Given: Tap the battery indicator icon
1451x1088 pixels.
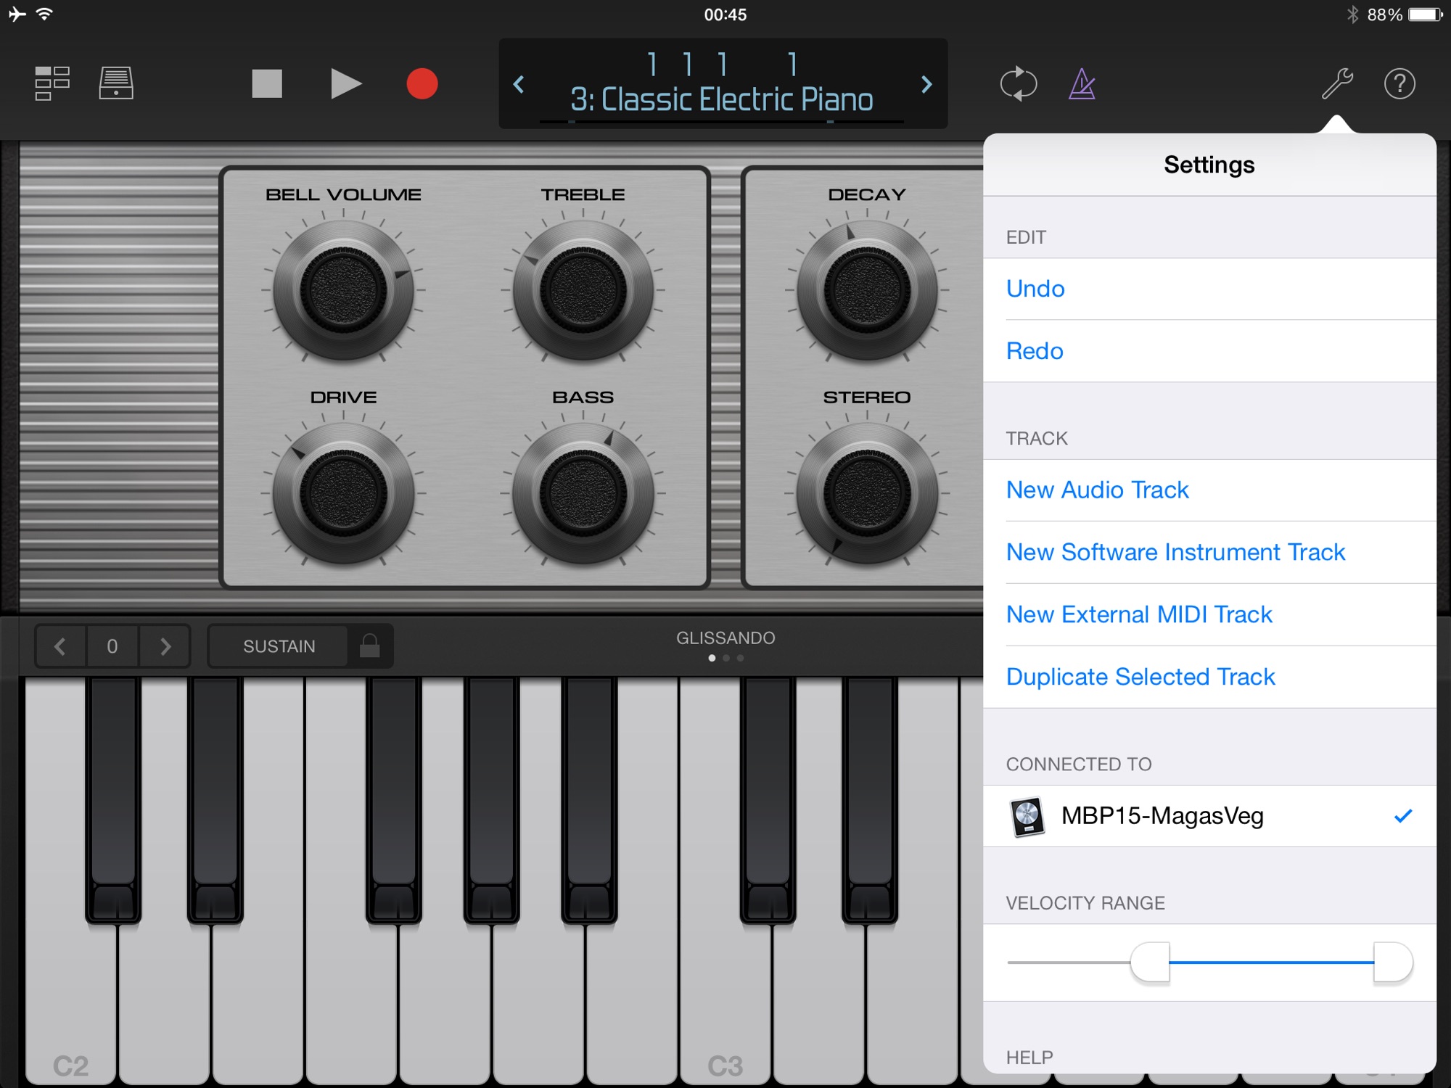Looking at the screenshot, I should point(1426,15).
